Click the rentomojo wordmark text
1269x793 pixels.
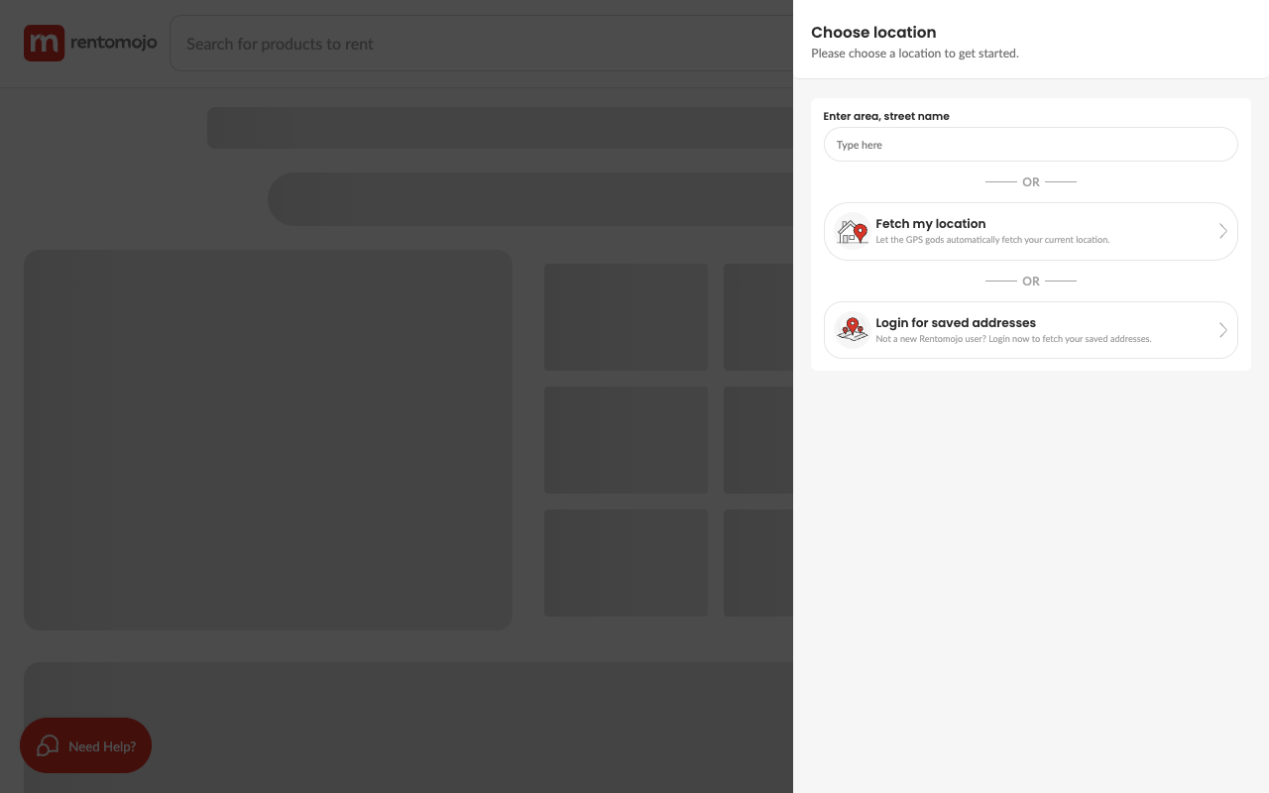coord(114,44)
